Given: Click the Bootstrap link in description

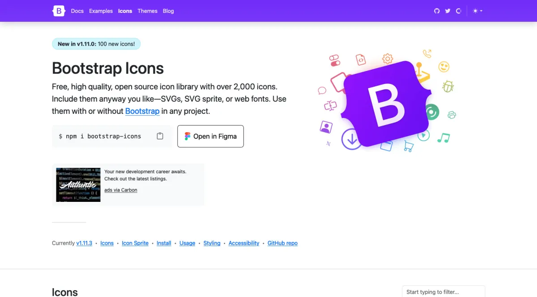Looking at the screenshot, I should coord(142,111).
